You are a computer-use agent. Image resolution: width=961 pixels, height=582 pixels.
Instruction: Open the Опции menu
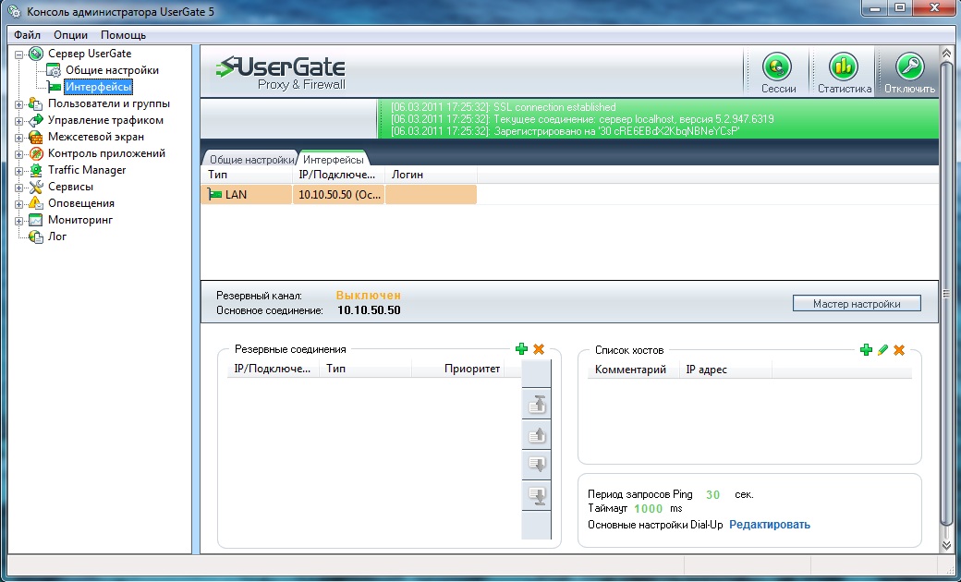tap(70, 35)
